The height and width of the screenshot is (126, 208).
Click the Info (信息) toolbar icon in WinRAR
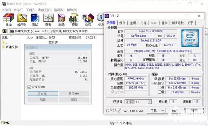(100, 18)
